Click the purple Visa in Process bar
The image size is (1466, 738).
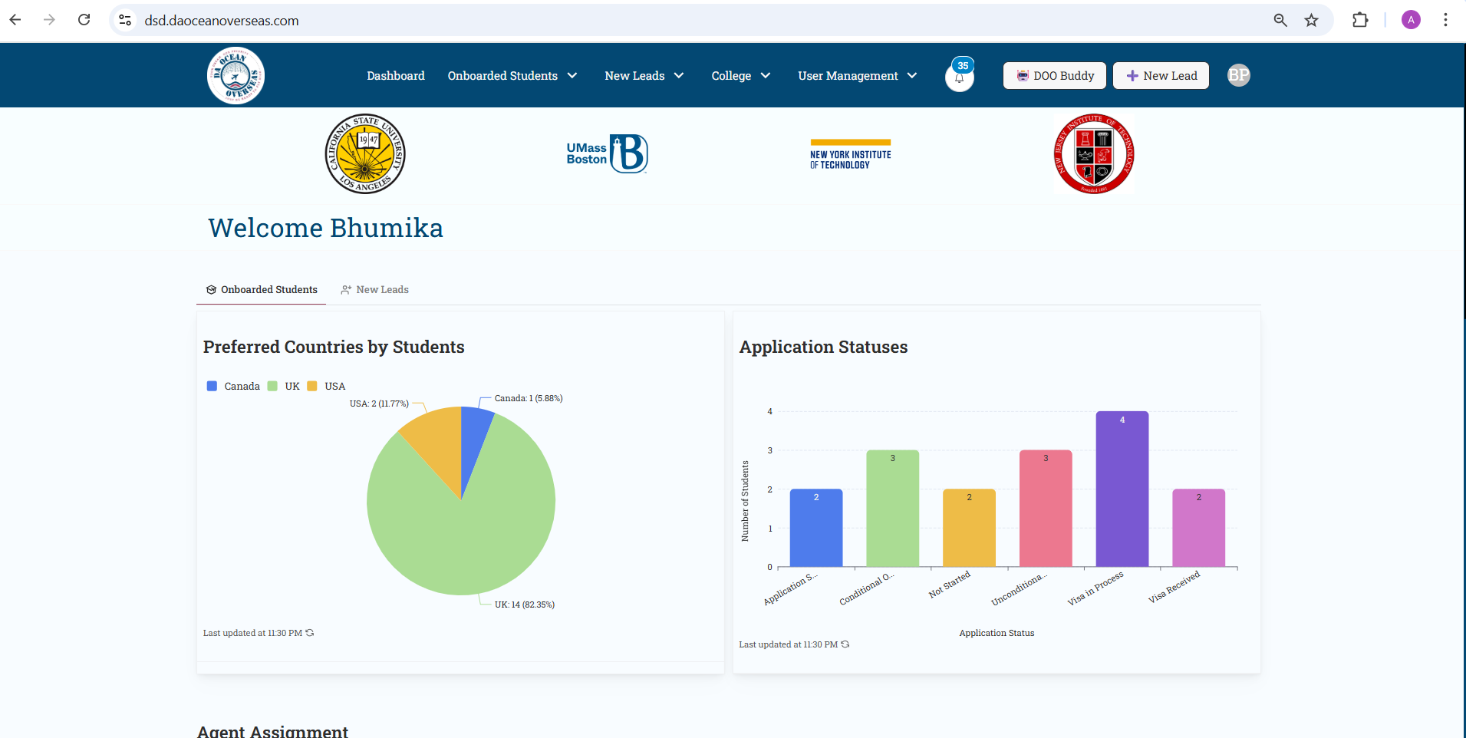coord(1122,489)
